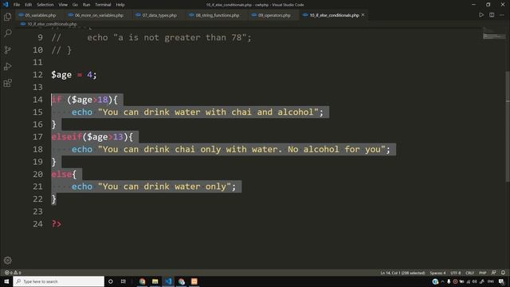Screen dimensions: 510x287
Task: Click the vertical editor scrollbar
Action: 508,127
